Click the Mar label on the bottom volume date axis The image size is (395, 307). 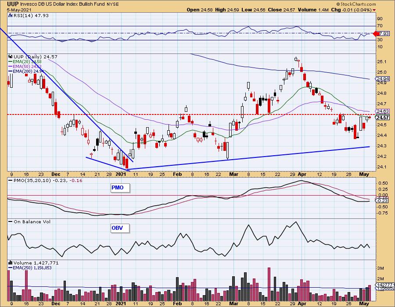coord(234,303)
